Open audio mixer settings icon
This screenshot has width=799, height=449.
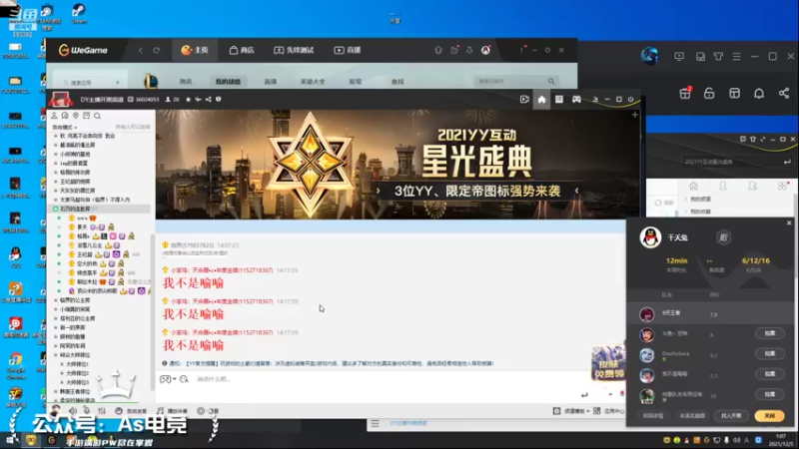102,411
